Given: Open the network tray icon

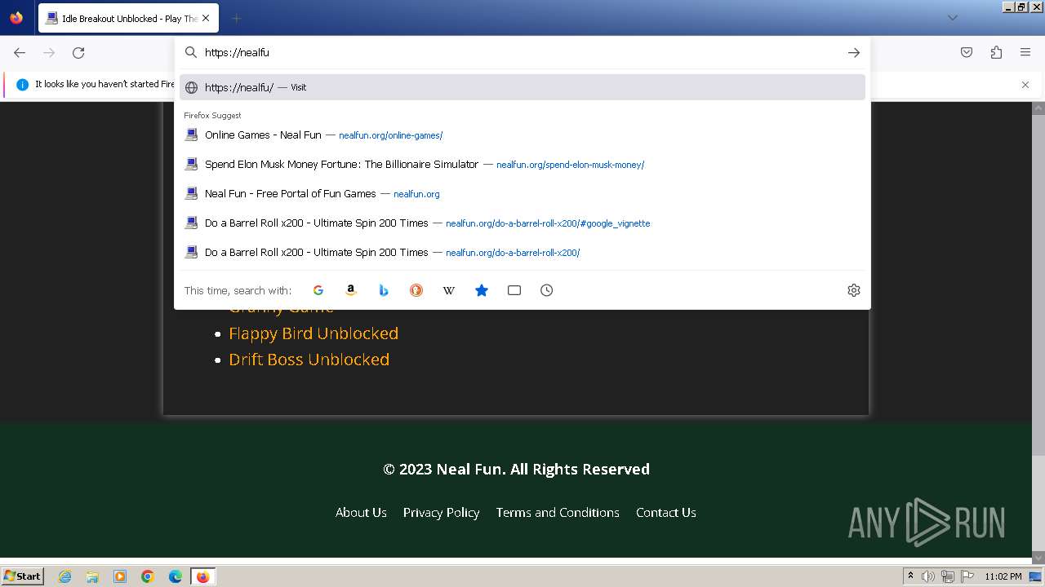Looking at the screenshot, I should point(948,576).
